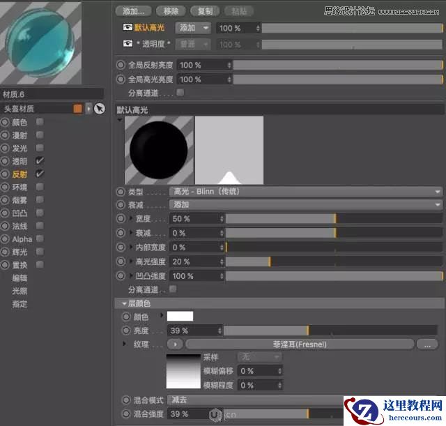Select the 法线 channel tab

click(20, 226)
